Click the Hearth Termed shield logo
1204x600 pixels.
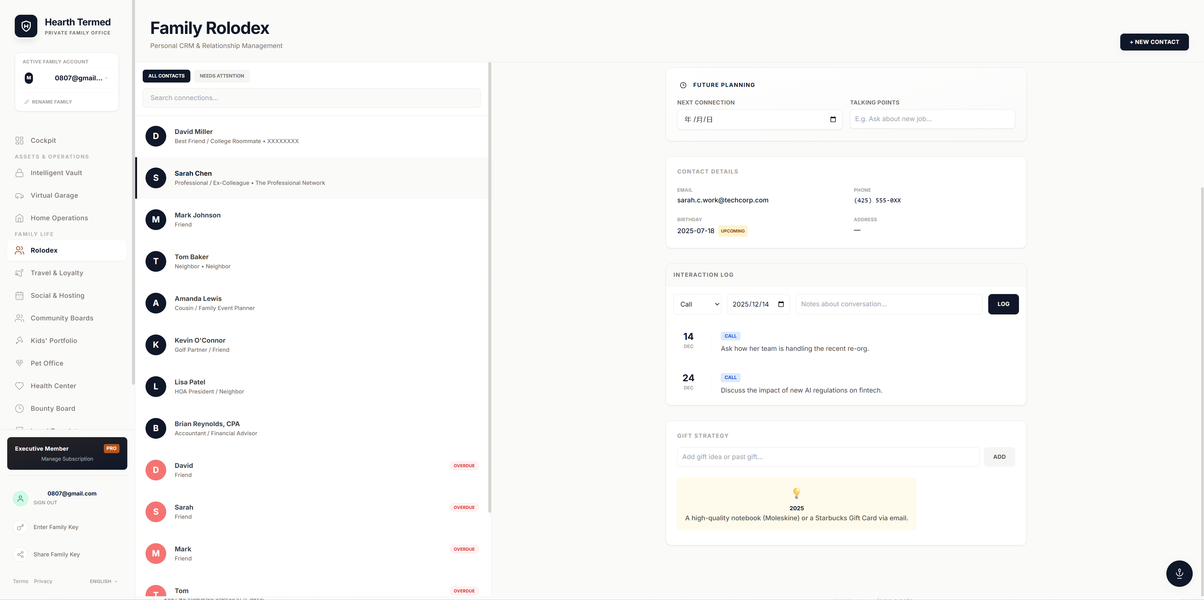pyautogui.click(x=26, y=26)
